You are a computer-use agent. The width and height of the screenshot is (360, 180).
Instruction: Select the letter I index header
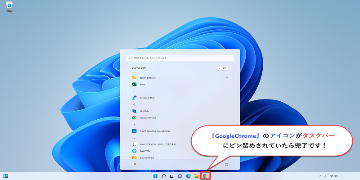(x=134, y=124)
